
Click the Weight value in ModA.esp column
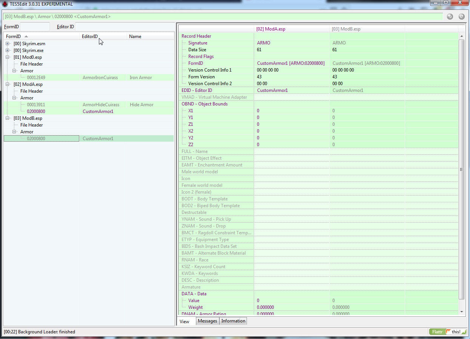(265, 307)
